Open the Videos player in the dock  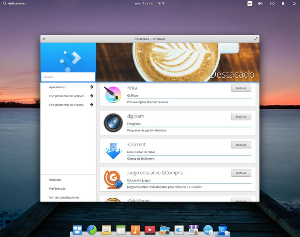pos(150,230)
